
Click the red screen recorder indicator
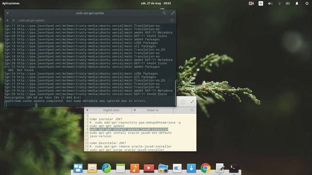coord(251,3)
